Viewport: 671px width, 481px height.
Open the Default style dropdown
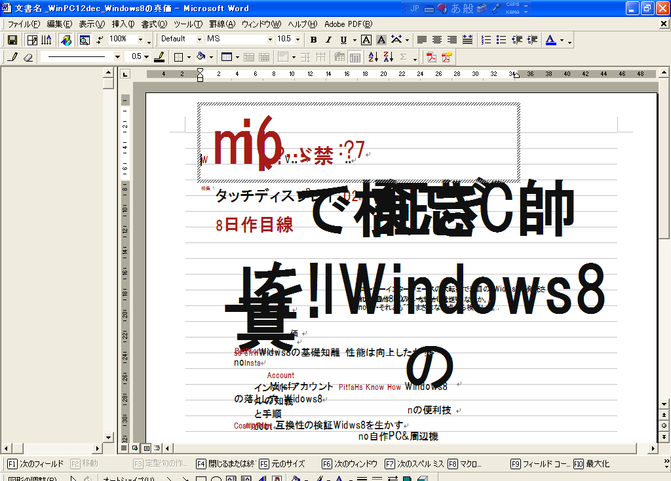point(199,39)
